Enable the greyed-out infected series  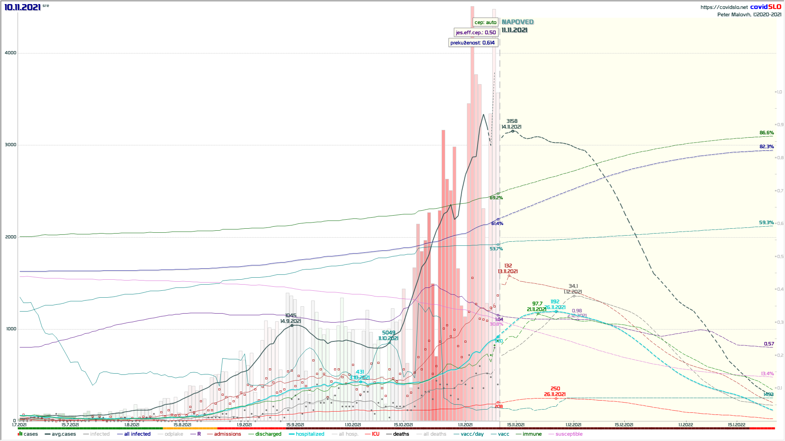click(100, 434)
